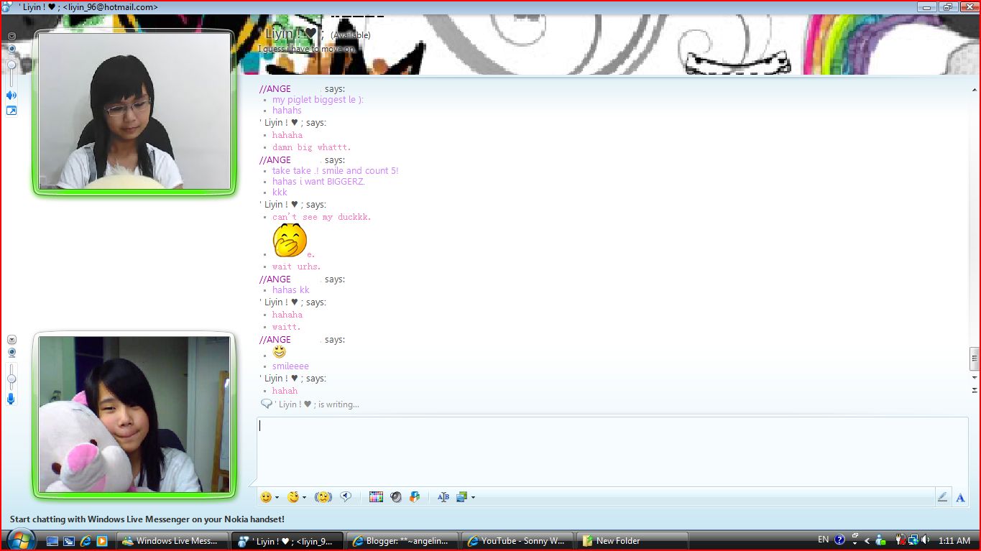Screen dimensions: 981x551
Task: Click your own webcam video frame
Action: tap(134, 415)
